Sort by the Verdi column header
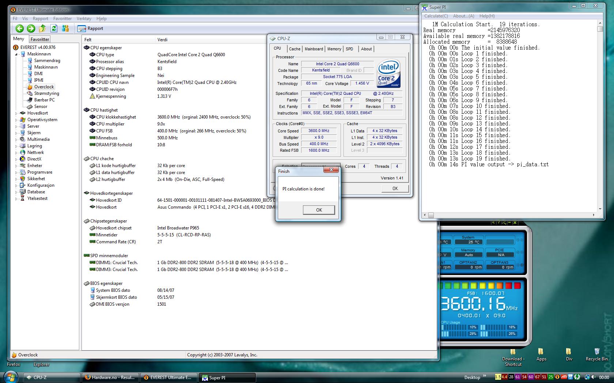 coord(211,39)
